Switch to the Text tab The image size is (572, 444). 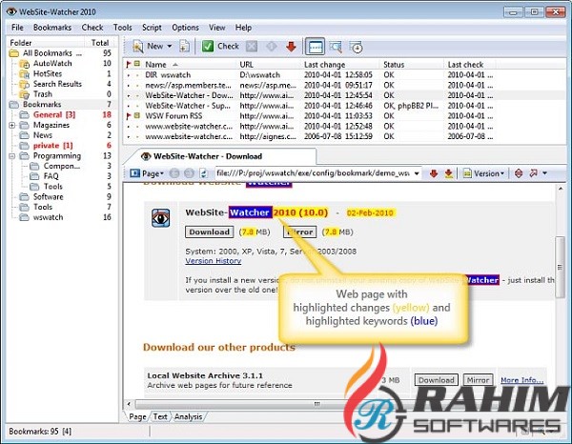tap(160, 416)
